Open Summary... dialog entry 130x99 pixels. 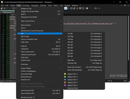tap(40, 64)
